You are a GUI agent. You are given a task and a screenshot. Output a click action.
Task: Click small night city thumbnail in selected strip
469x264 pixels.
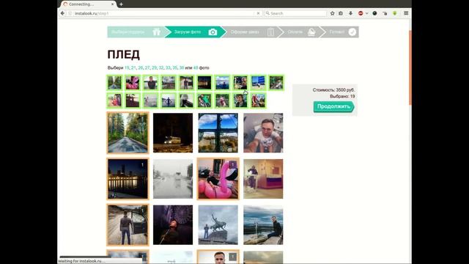tap(204, 83)
